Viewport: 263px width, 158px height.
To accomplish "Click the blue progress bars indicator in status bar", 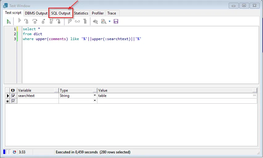I will [7, 152].
